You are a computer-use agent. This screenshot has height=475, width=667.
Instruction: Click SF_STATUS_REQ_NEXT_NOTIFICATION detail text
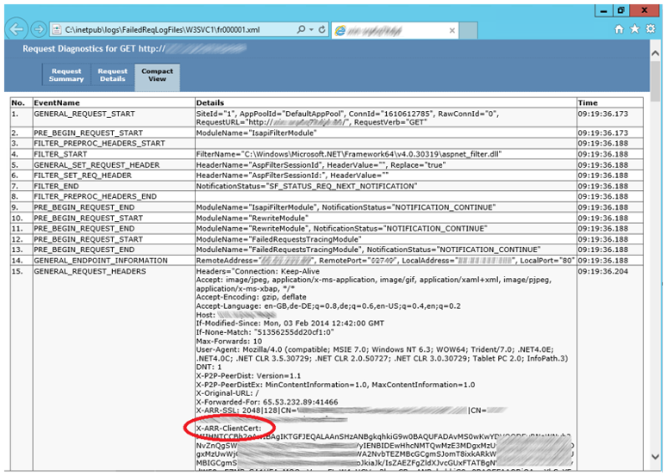(306, 186)
